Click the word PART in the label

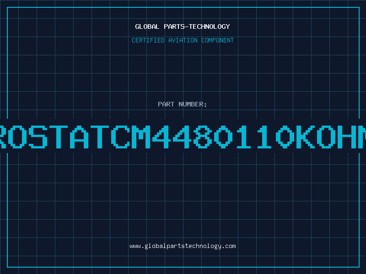point(166,104)
